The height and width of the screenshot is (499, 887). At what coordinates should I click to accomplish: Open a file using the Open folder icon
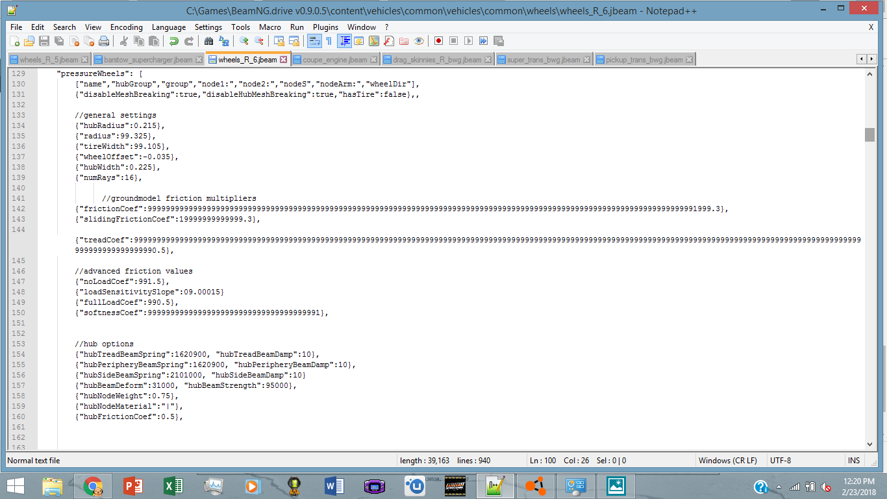tap(29, 41)
